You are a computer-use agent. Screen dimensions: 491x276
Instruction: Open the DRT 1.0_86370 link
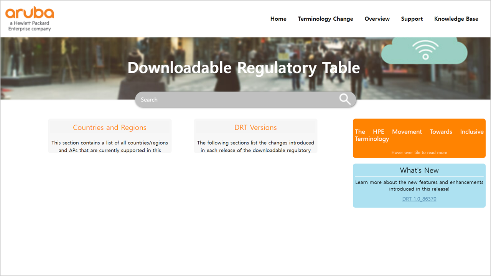(419, 199)
